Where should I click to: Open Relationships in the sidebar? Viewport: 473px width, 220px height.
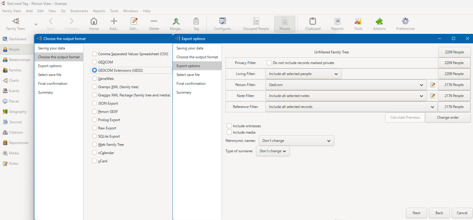pyautogui.click(x=16, y=60)
